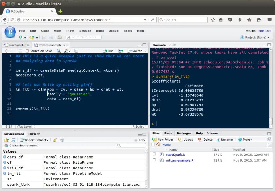Open the More dropdown in Files pane
275x191 pixels.
coord(245,140)
